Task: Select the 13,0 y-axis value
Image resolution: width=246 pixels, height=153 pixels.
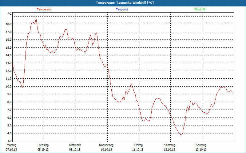Action: [x=9, y=63]
